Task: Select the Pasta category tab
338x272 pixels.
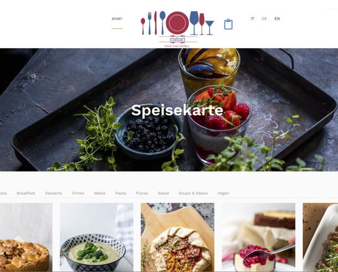Action: (x=120, y=193)
